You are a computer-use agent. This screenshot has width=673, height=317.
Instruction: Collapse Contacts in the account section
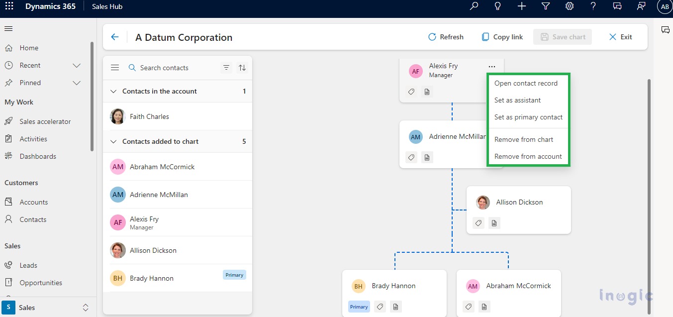pyautogui.click(x=113, y=91)
